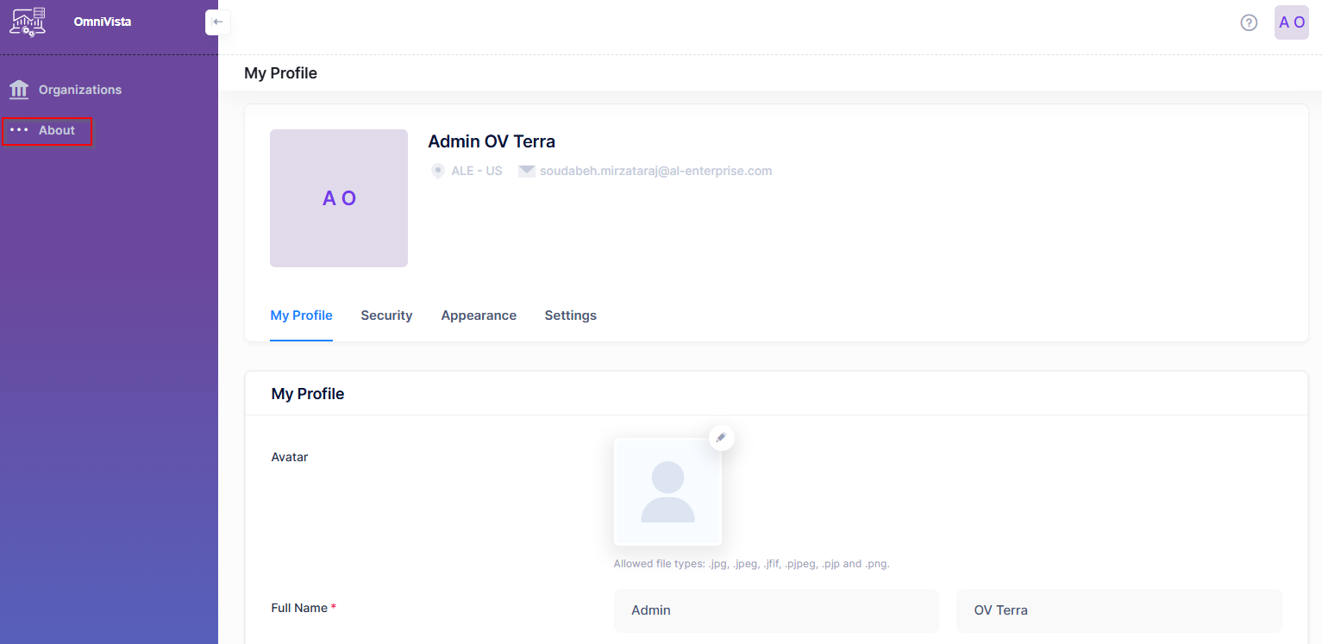Select the My Profile tab
Screen dimensions: 1322x644
[x=301, y=316]
